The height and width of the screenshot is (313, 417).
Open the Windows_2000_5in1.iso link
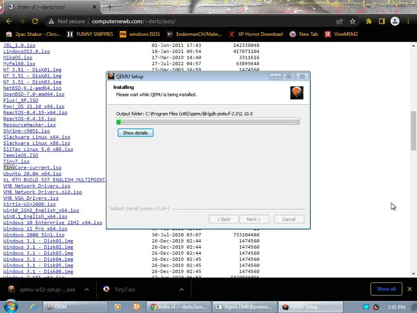click(34, 235)
